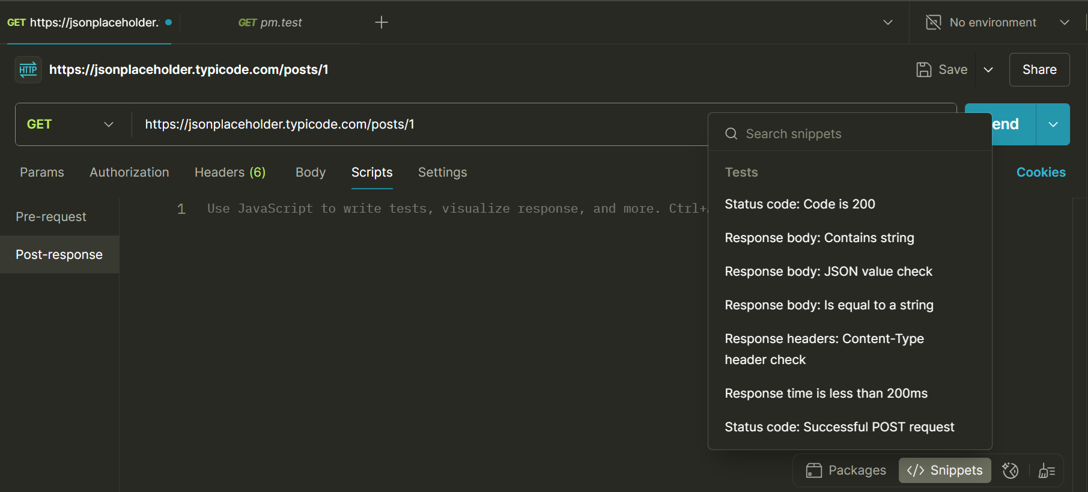Open the Settings tab
1088x492 pixels.
442,172
